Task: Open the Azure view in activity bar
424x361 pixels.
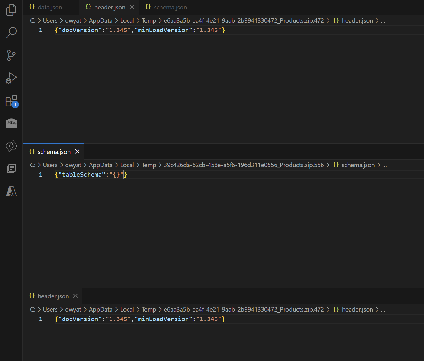Action: click(11, 191)
